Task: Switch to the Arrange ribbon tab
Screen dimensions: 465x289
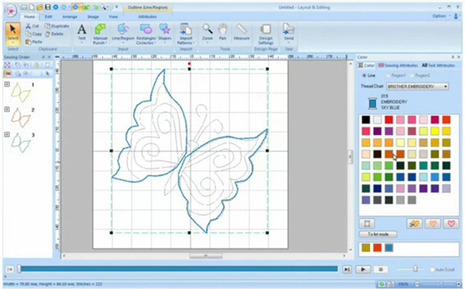Action: 70,16
